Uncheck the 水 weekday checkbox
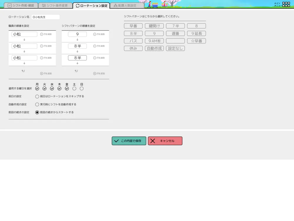The height and width of the screenshot is (221, 294). 52,88
